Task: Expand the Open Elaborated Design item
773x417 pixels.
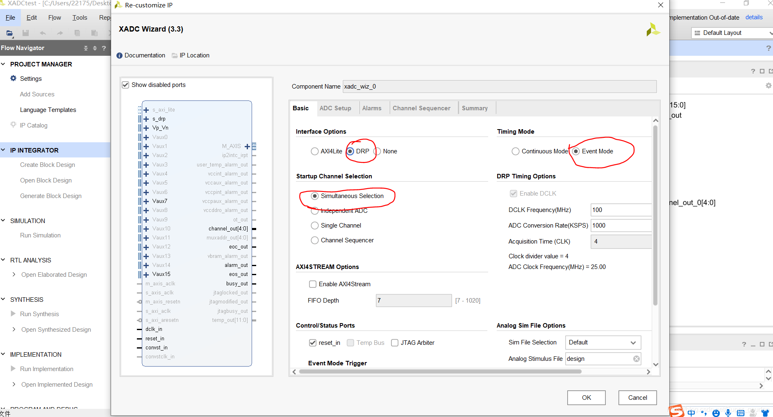Action: (x=14, y=274)
